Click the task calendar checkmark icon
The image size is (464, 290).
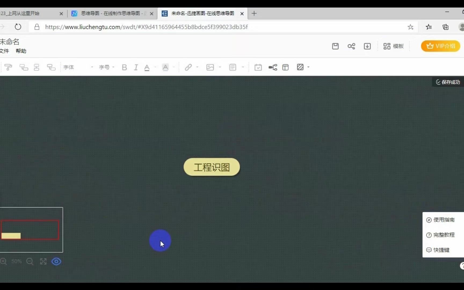[x=258, y=67]
